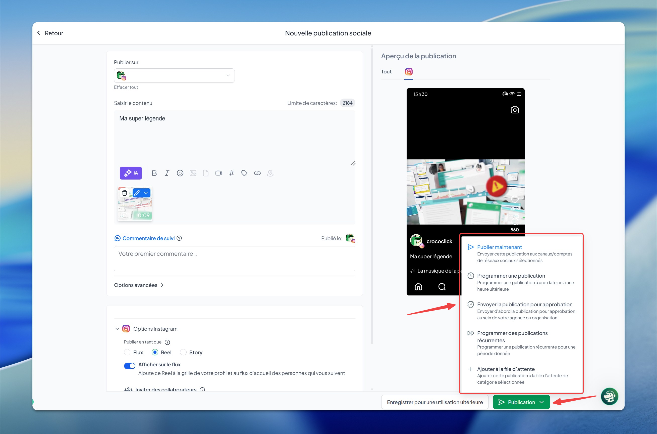Click the Effacer tout link

point(126,87)
